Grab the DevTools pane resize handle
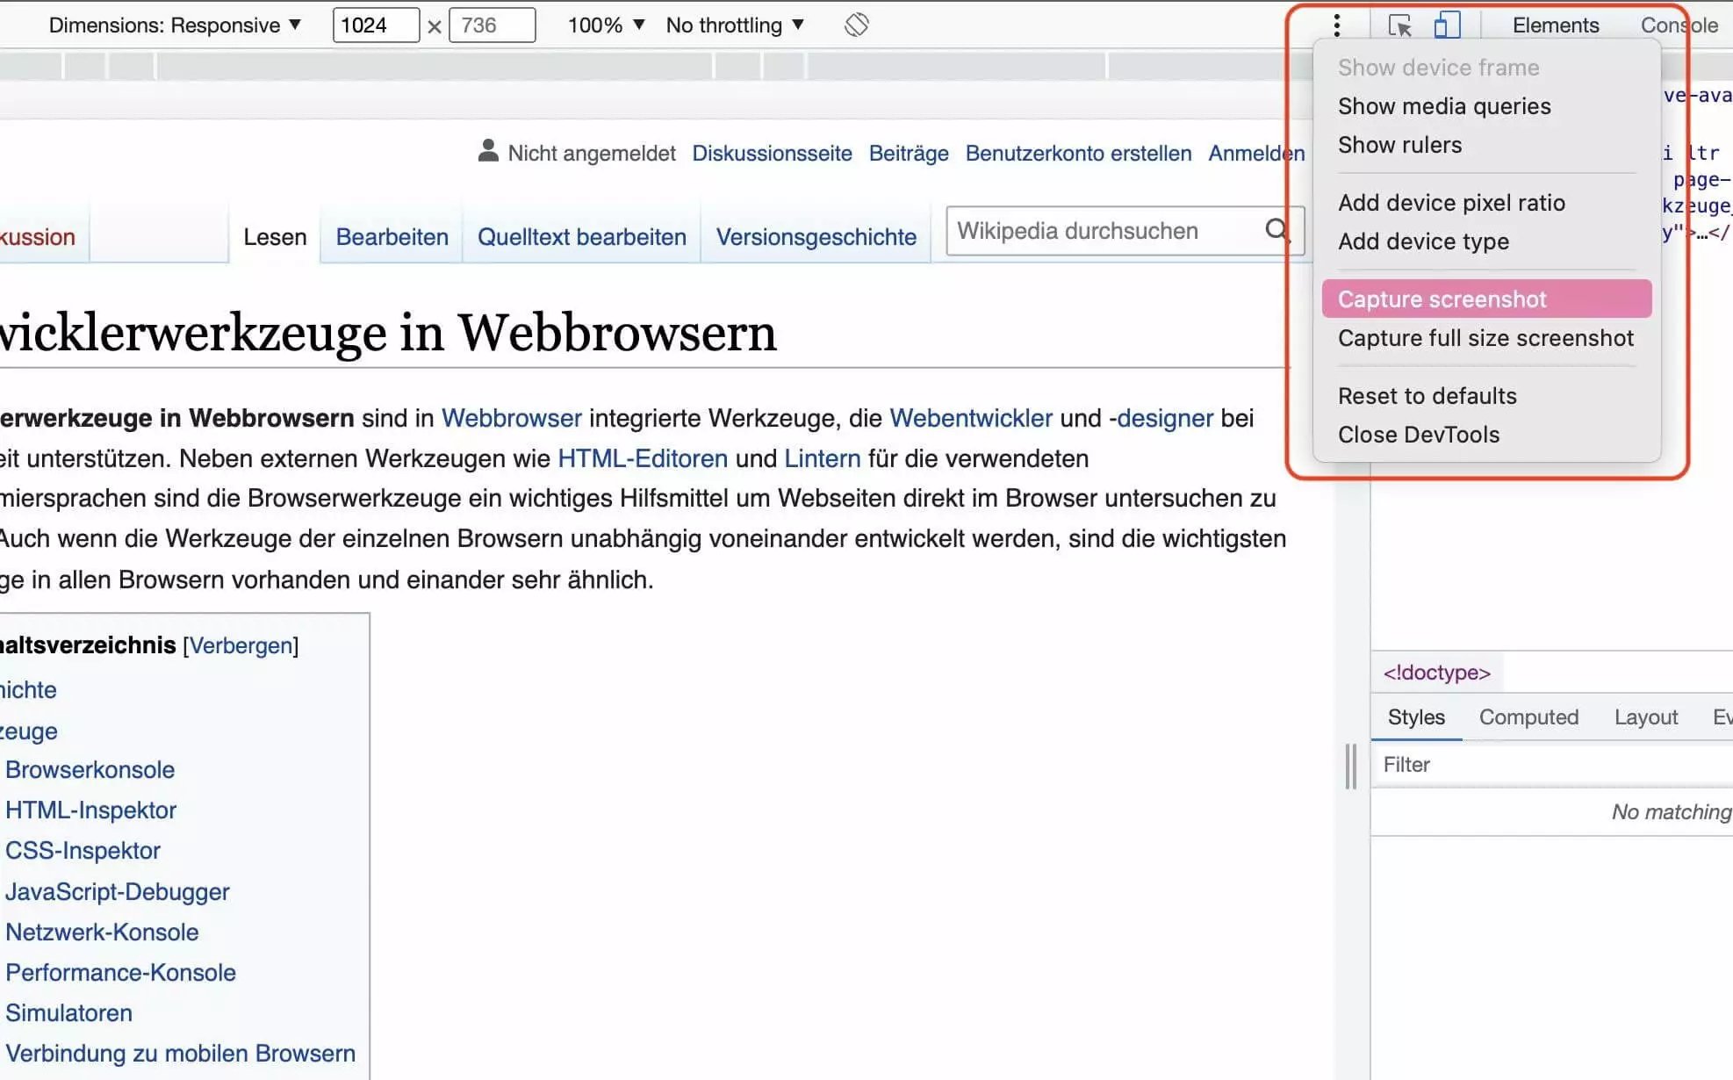 [1350, 766]
